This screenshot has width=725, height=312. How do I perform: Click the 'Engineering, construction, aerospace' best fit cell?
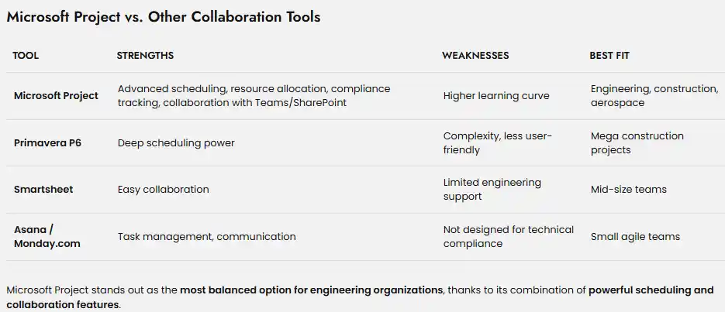pyautogui.click(x=654, y=96)
